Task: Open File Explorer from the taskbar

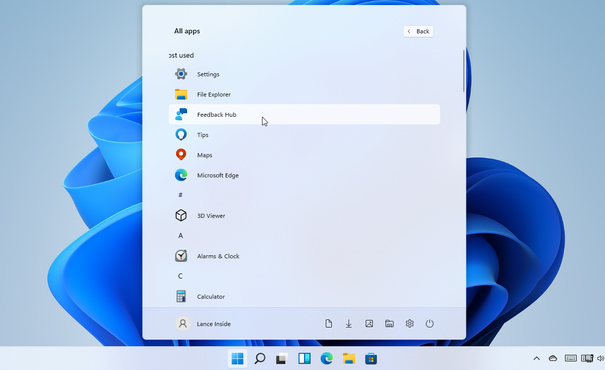Action: pyautogui.click(x=349, y=358)
